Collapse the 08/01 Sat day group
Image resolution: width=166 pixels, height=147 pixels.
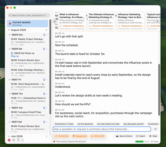pyautogui.click(x=10, y=122)
